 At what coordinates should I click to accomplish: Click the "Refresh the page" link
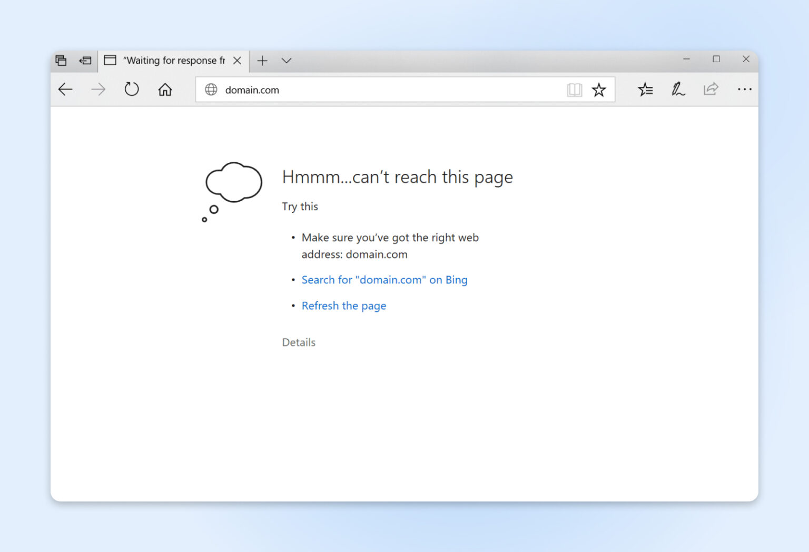[x=343, y=305]
